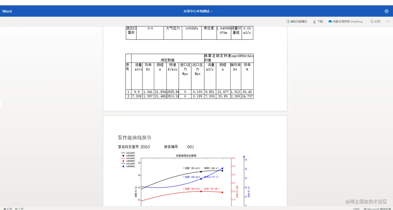393x210 pixels.
Task: Click the 流量计量程 label cell
Action: pos(236,33)
